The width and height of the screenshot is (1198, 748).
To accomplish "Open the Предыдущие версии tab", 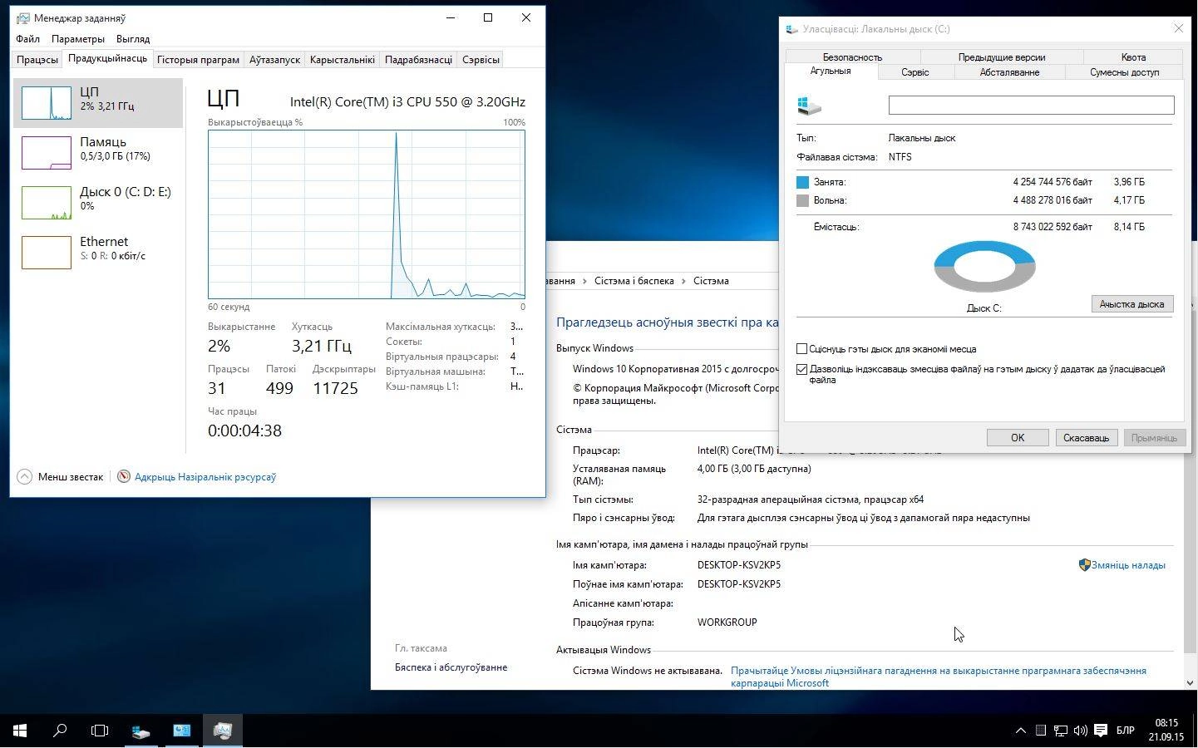I will [x=1002, y=57].
